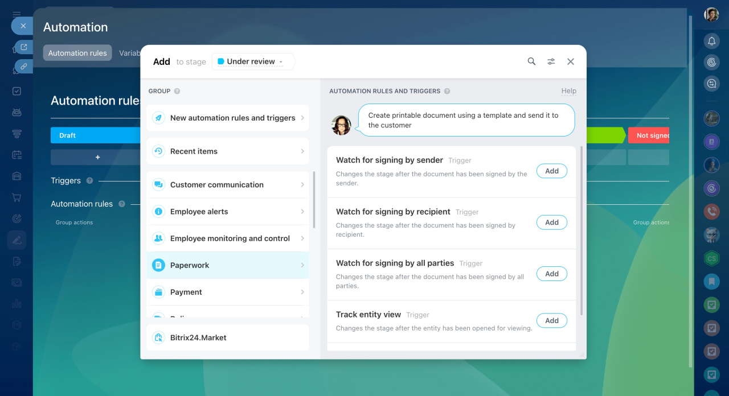The height and width of the screenshot is (396, 729).
Task: Open the Under review stage dropdown
Action: (x=253, y=61)
